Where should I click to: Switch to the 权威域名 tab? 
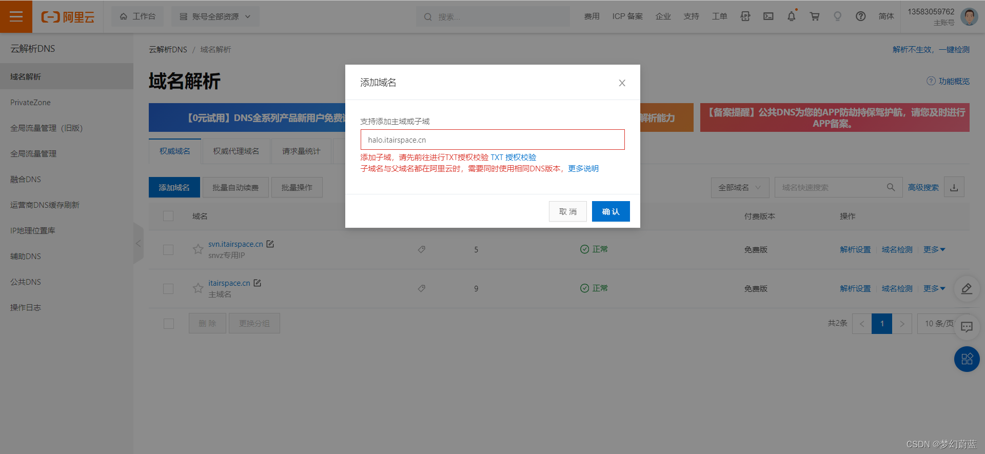tap(175, 151)
